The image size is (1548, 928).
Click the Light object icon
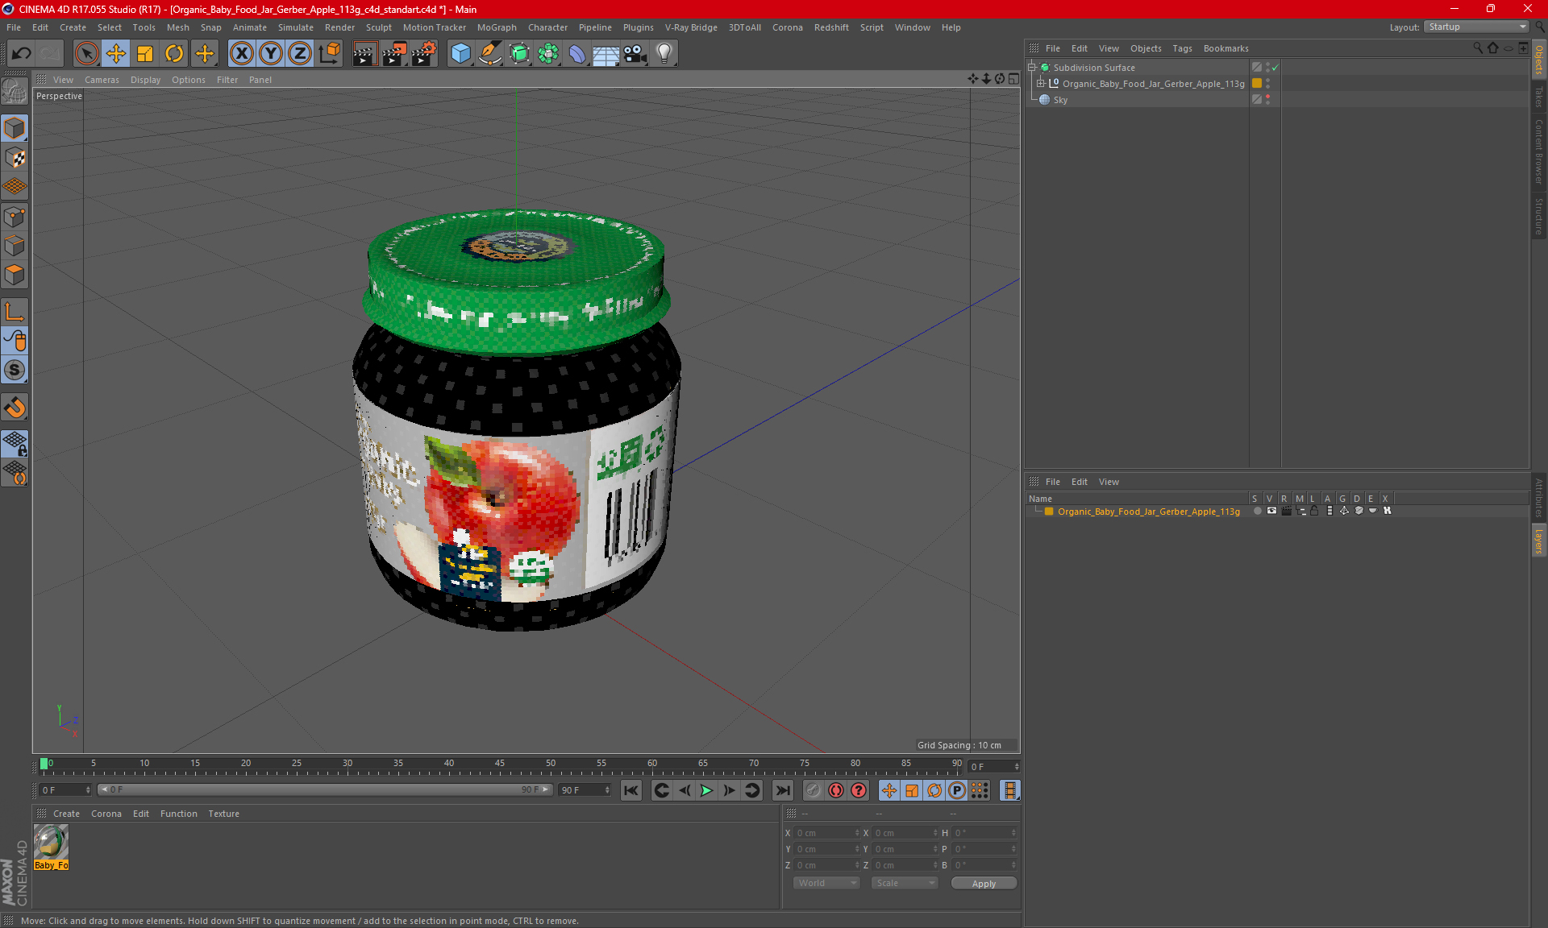[664, 54]
